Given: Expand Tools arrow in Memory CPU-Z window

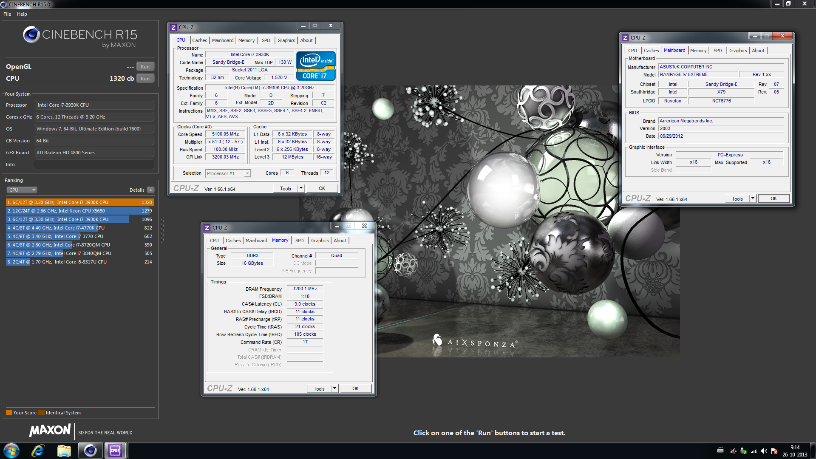Looking at the screenshot, I should click(334, 388).
